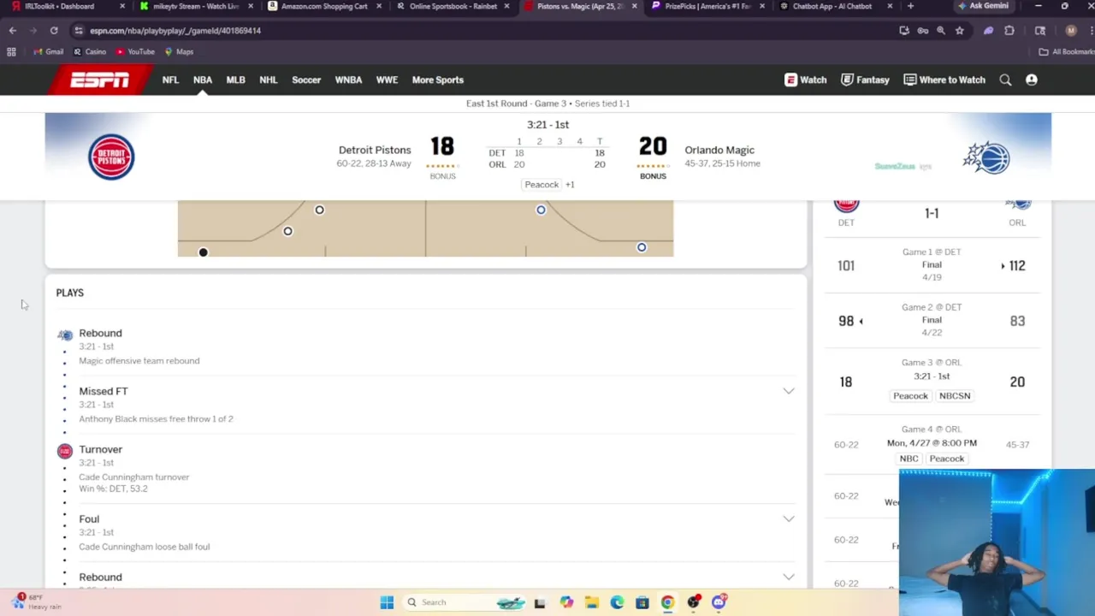Click the browser address bar URL

pyautogui.click(x=175, y=30)
